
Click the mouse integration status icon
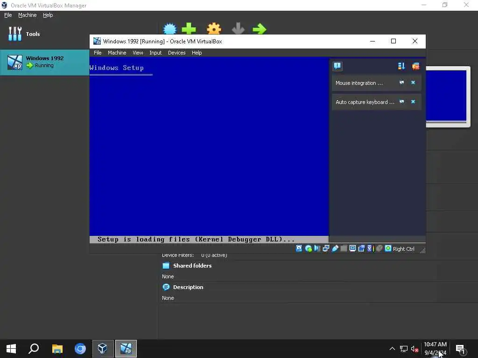point(379,248)
